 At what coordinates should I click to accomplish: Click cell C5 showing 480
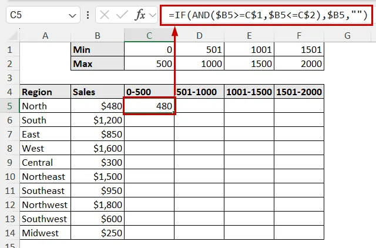149,106
